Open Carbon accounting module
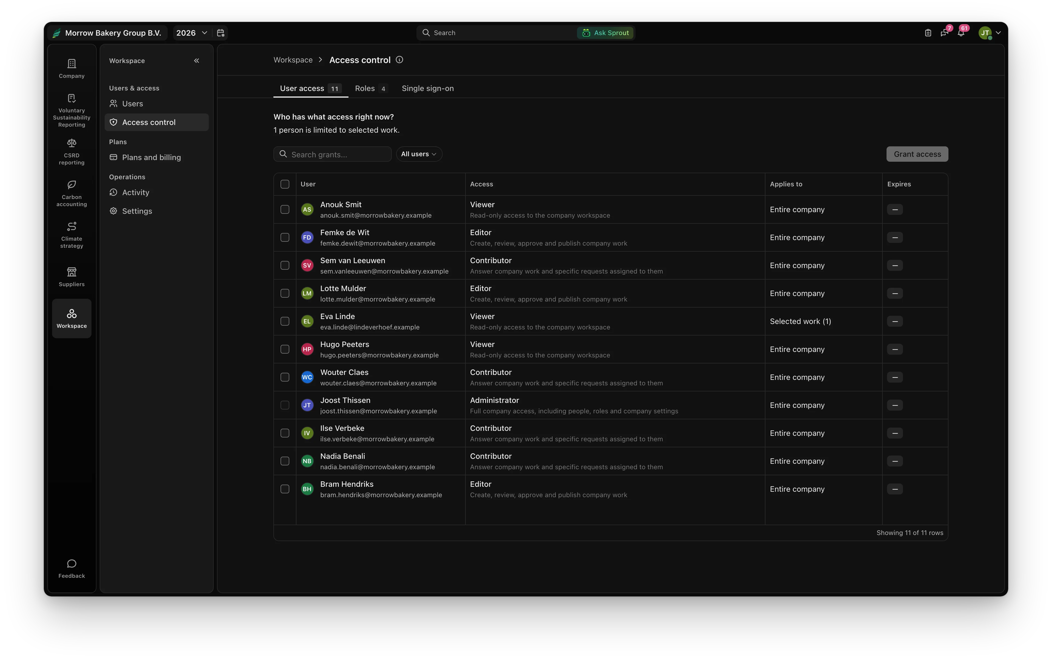 click(x=72, y=194)
